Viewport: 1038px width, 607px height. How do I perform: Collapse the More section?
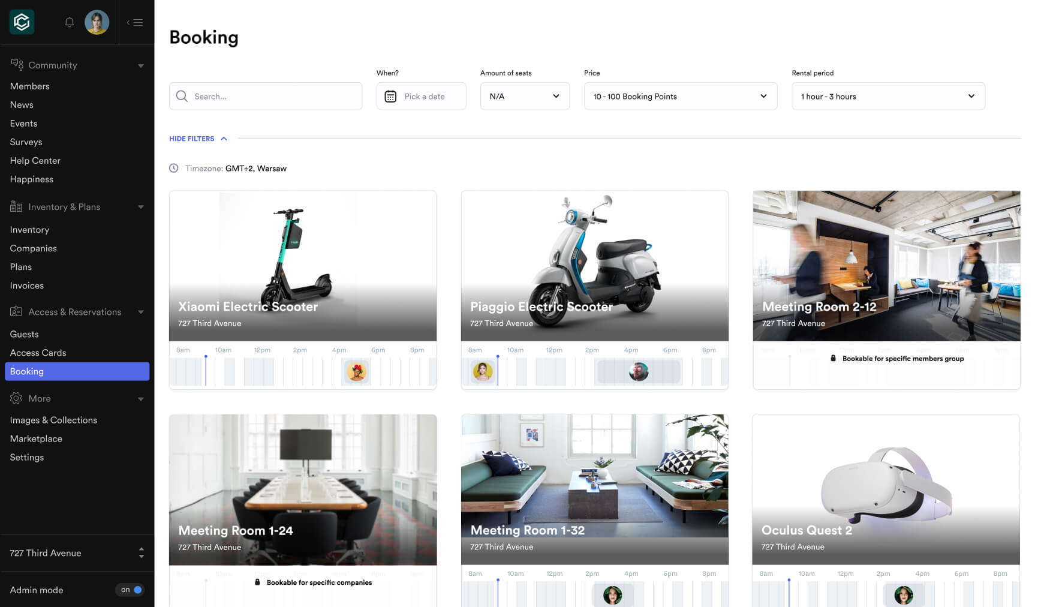coord(141,399)
